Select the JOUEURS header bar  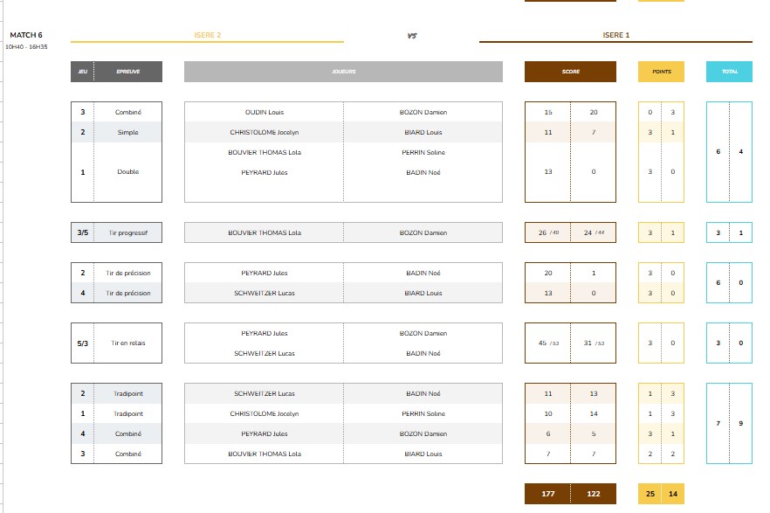pyautogui.click(x=343, y=72)
